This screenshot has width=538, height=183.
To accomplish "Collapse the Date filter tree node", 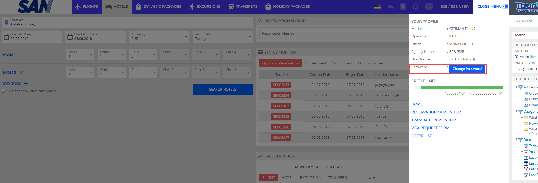I will [x=515, y=139].
